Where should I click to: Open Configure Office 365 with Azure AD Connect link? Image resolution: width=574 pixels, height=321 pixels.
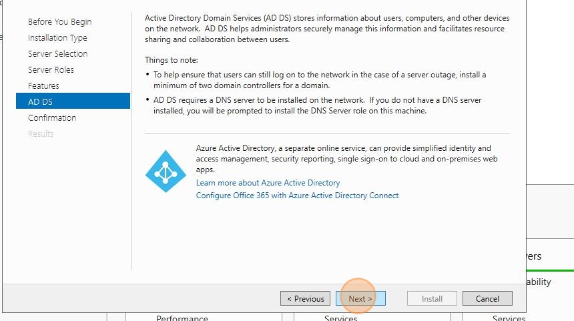coord(297,196)
